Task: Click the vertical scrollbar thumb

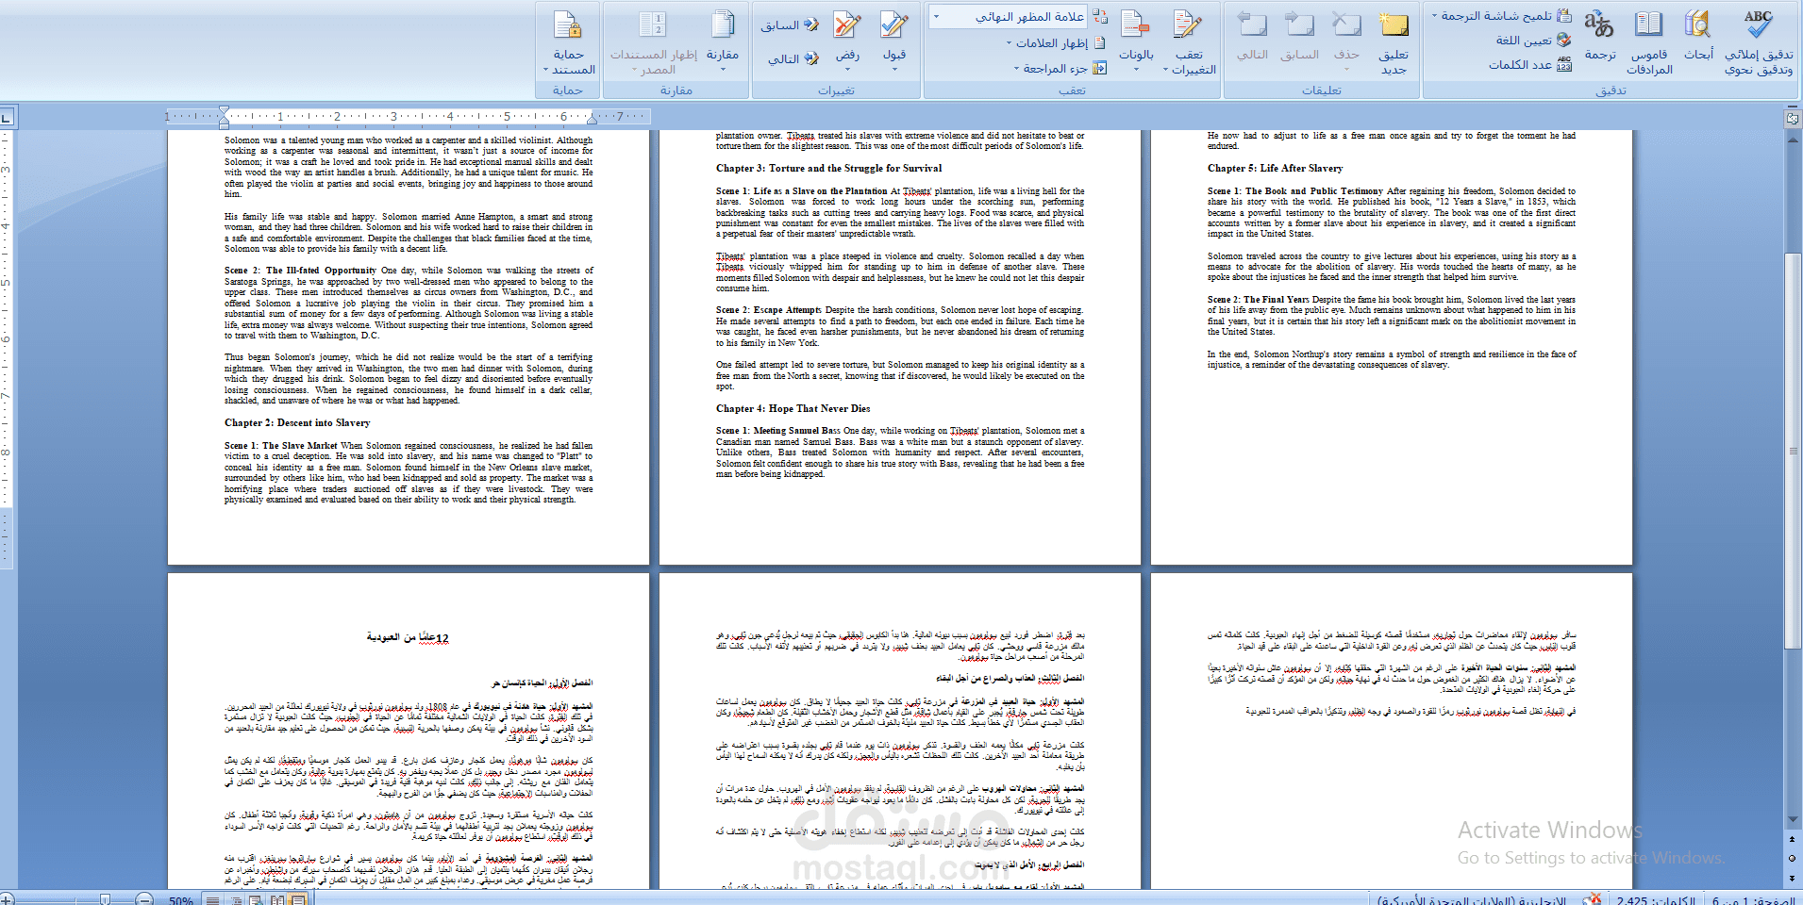Action: [x=1792, y=449]
